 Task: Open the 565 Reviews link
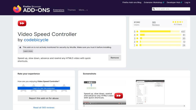tap(156, 23)
